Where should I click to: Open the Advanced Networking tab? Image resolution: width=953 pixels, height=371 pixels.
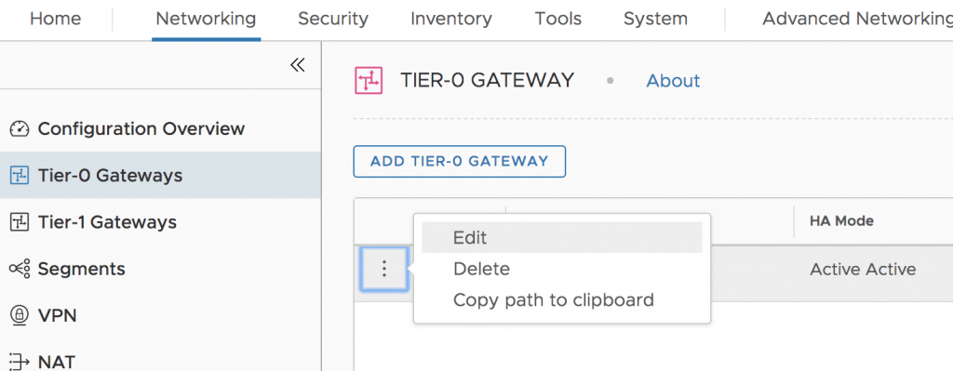coord(857,19)
